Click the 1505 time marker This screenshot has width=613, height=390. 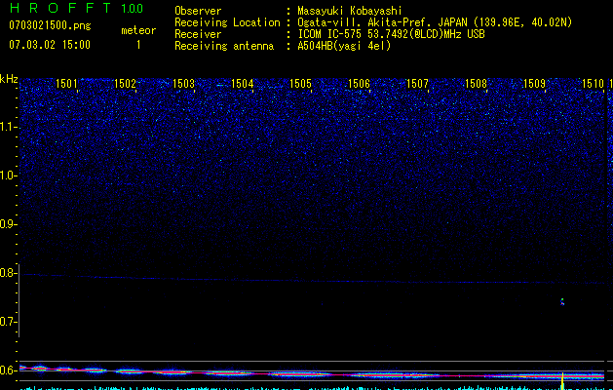tap(300, 84)
